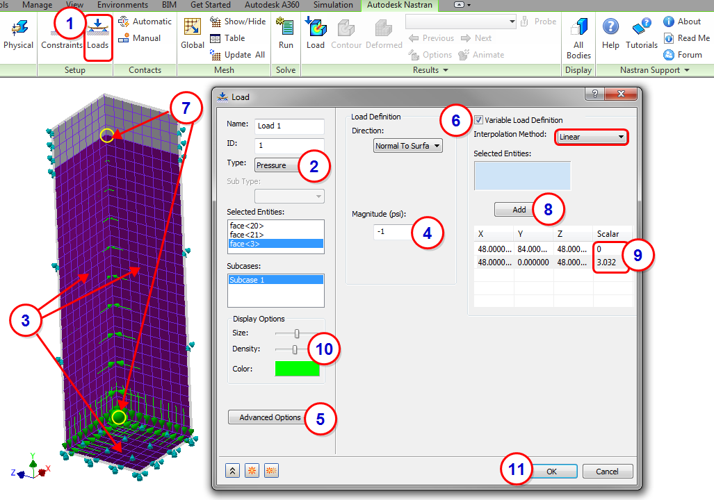
Task: Open the About info
Action: (682, 22)
